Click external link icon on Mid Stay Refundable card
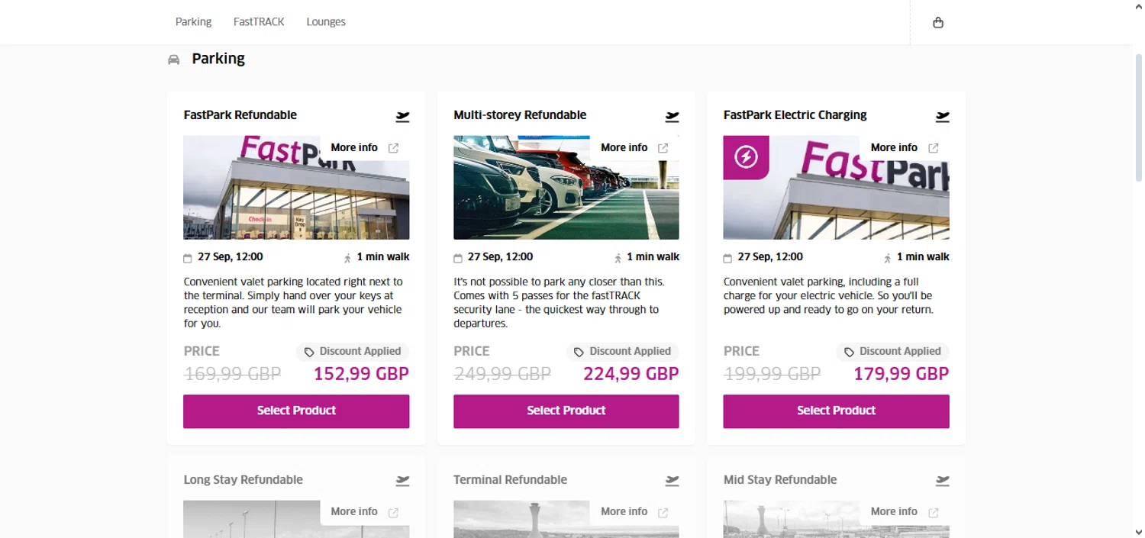This screenshot has height=538, width=1145. [x=933, y=512]
